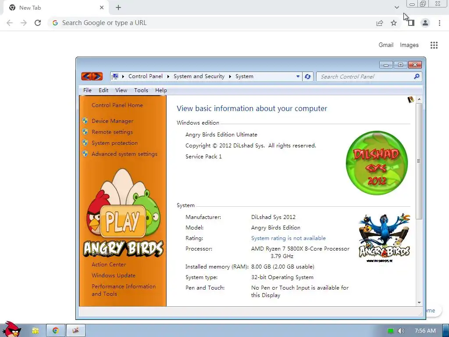Open Advanced system settings
The image size is (449, 337).
(124, 154)
